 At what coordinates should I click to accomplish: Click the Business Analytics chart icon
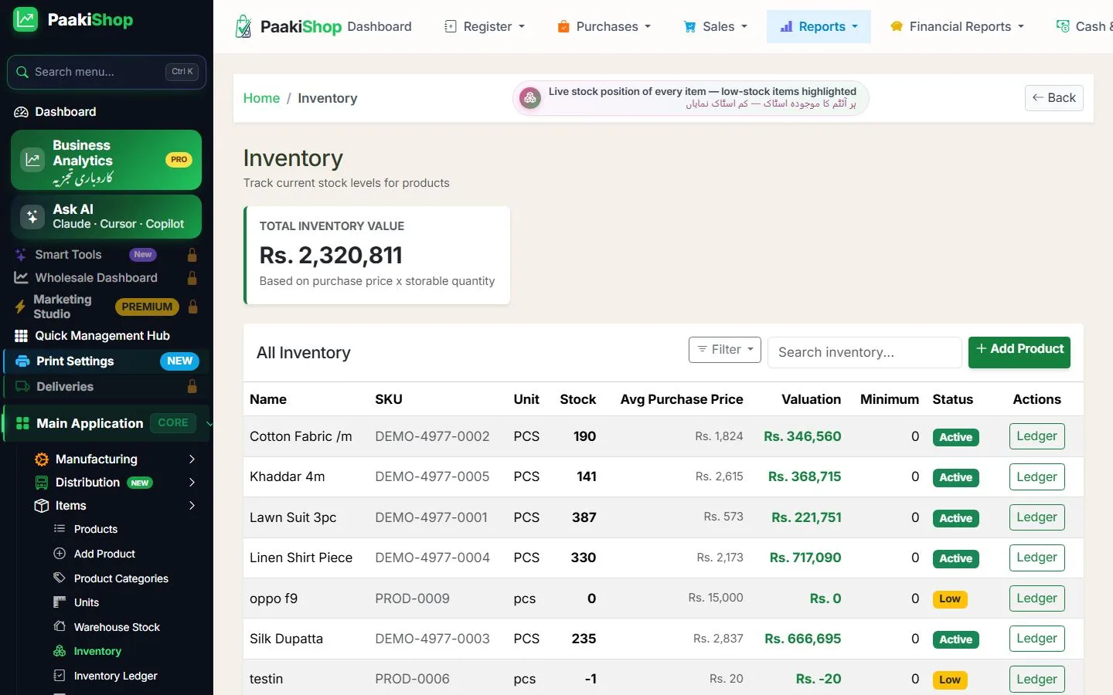pyautogui.click(x=32, y=160)
